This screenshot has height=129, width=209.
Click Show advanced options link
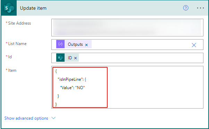pos(26,118)
